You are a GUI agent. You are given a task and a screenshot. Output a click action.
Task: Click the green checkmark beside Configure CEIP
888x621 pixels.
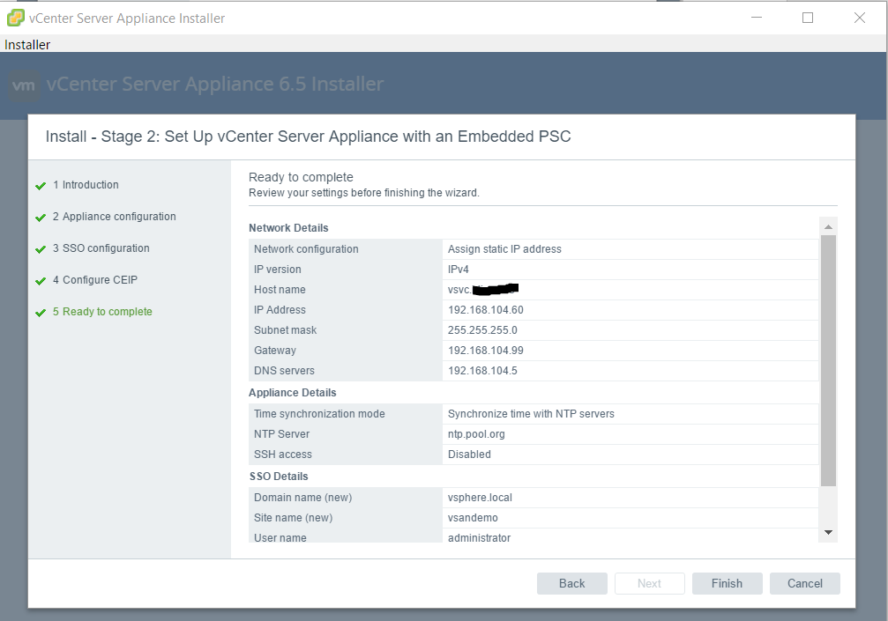[x=41, y=280]
